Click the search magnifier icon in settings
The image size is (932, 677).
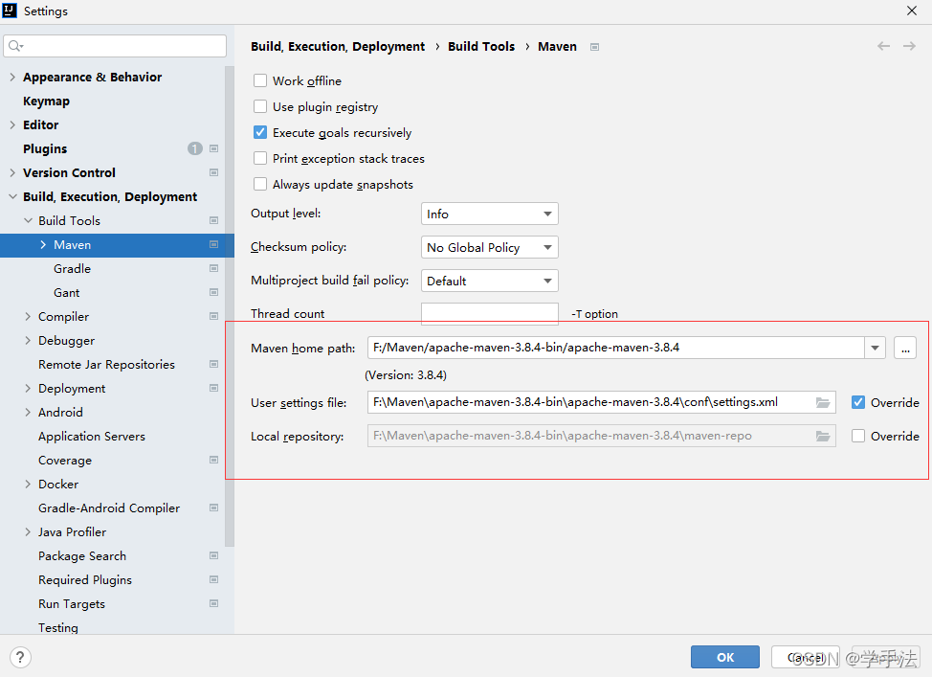tap(15, 46)
